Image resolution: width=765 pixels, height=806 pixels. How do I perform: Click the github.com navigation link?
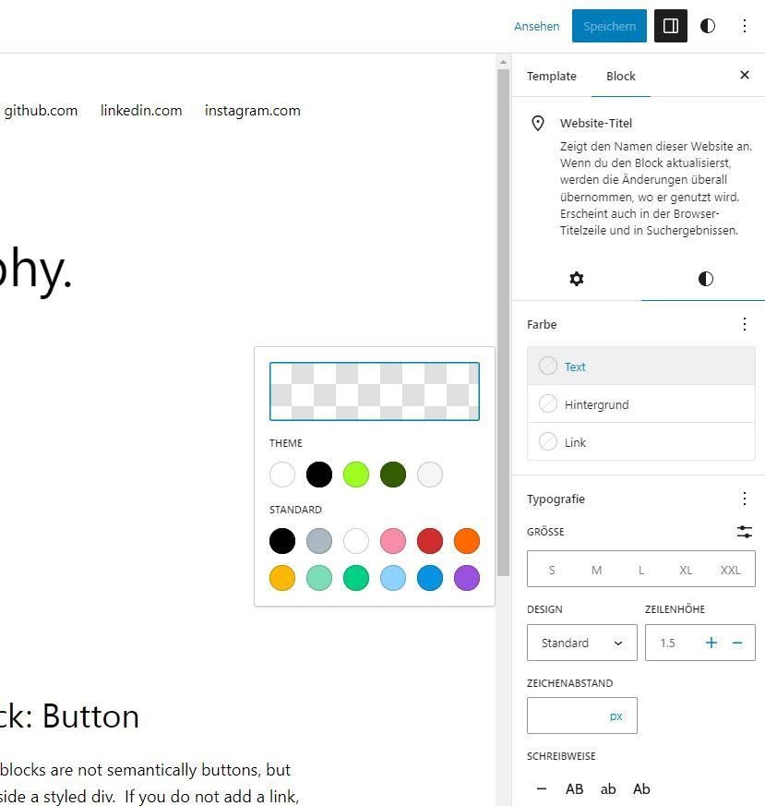pyautogui.click(x=41, y=111)
